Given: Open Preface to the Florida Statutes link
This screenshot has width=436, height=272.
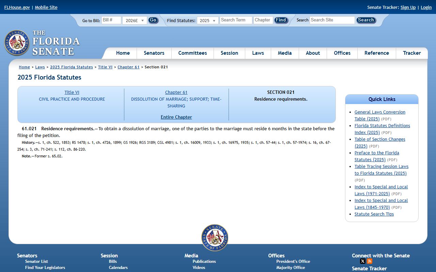Looking at the screenshot, I should [377, 156].
